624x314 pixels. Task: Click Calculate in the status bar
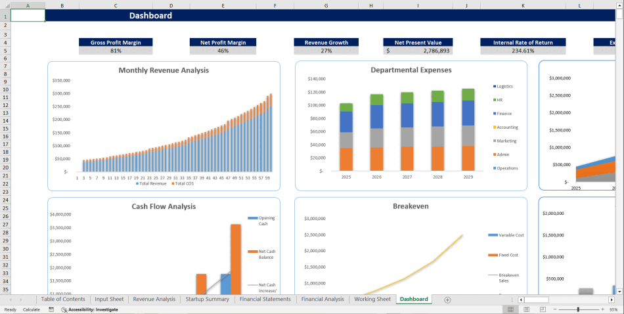[32, 309]
